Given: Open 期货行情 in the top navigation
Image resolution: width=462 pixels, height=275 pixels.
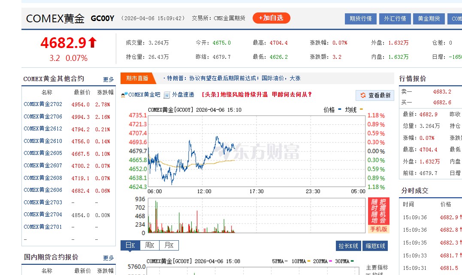Looking at the screenshot, I should [360, 19].
